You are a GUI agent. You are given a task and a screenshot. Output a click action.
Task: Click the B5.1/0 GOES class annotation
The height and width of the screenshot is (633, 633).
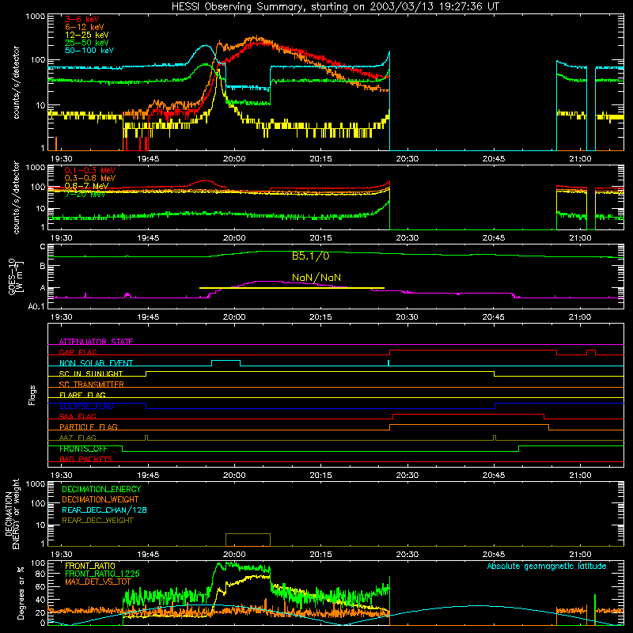point(311,256)
